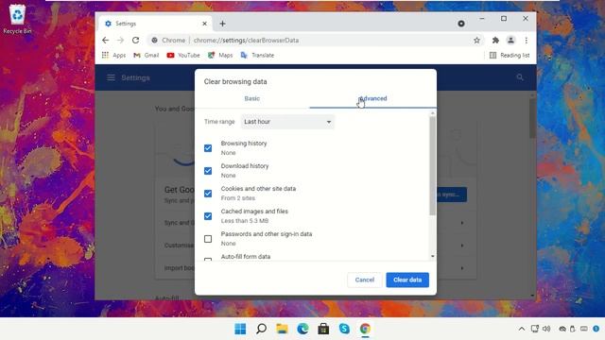Open the Chrome three-dot menu
Screen dimensions: 605x340
tap(526, 40)
